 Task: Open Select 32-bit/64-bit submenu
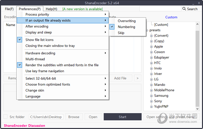click(x=63, y=78)
